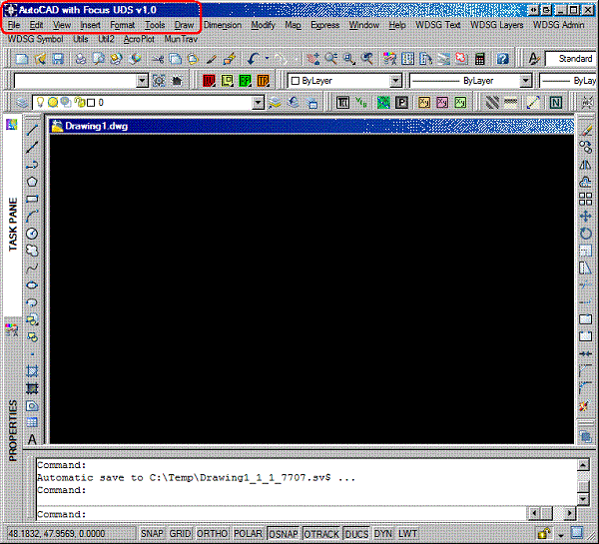This screenshot has width=599, height=544.
Task: Click the black P toolbar icon
Action: coord(402,103)
